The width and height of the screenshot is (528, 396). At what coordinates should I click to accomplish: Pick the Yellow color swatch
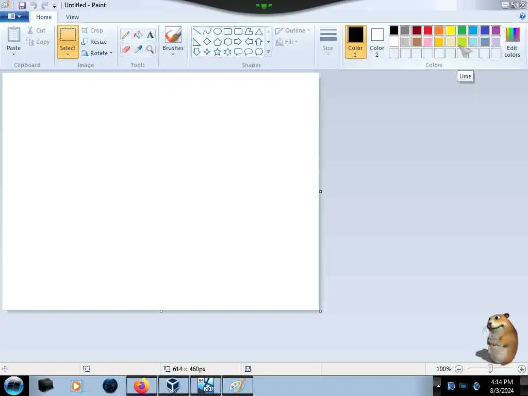click(x=451, y=30)
